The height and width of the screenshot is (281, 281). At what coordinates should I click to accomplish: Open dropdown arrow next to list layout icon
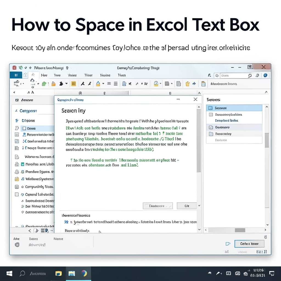[x=172, y=83]
